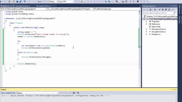Toggle auto-hide pin on Solution Explorer

(173, 6)
